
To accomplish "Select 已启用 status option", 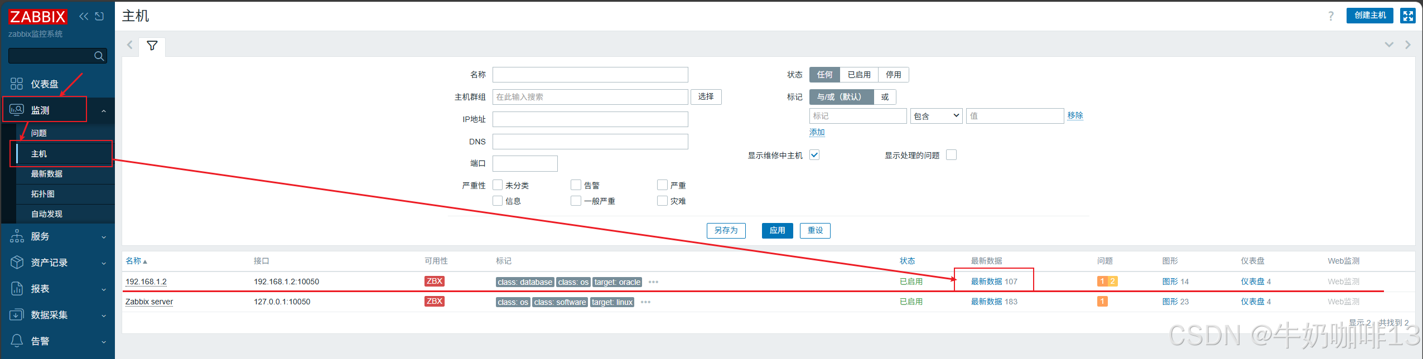I will tap(859, 75).
